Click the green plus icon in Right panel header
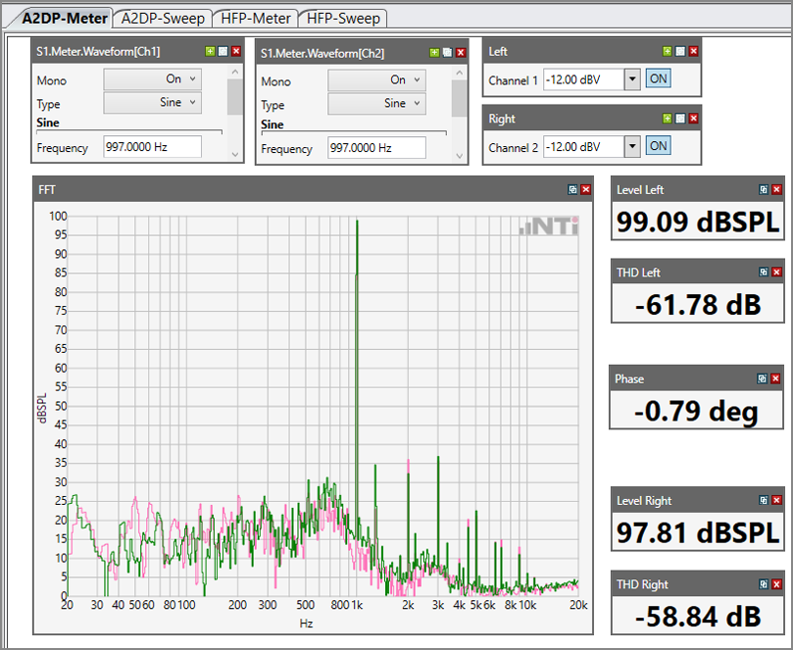Image resolution: width=793 pixels, height=650 pixels. pyautogui.click(x=668, y=119)
